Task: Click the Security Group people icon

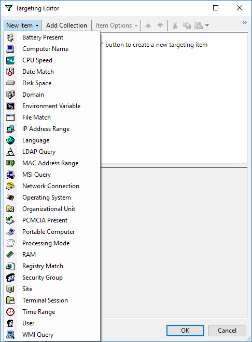Action: [10, 278]
